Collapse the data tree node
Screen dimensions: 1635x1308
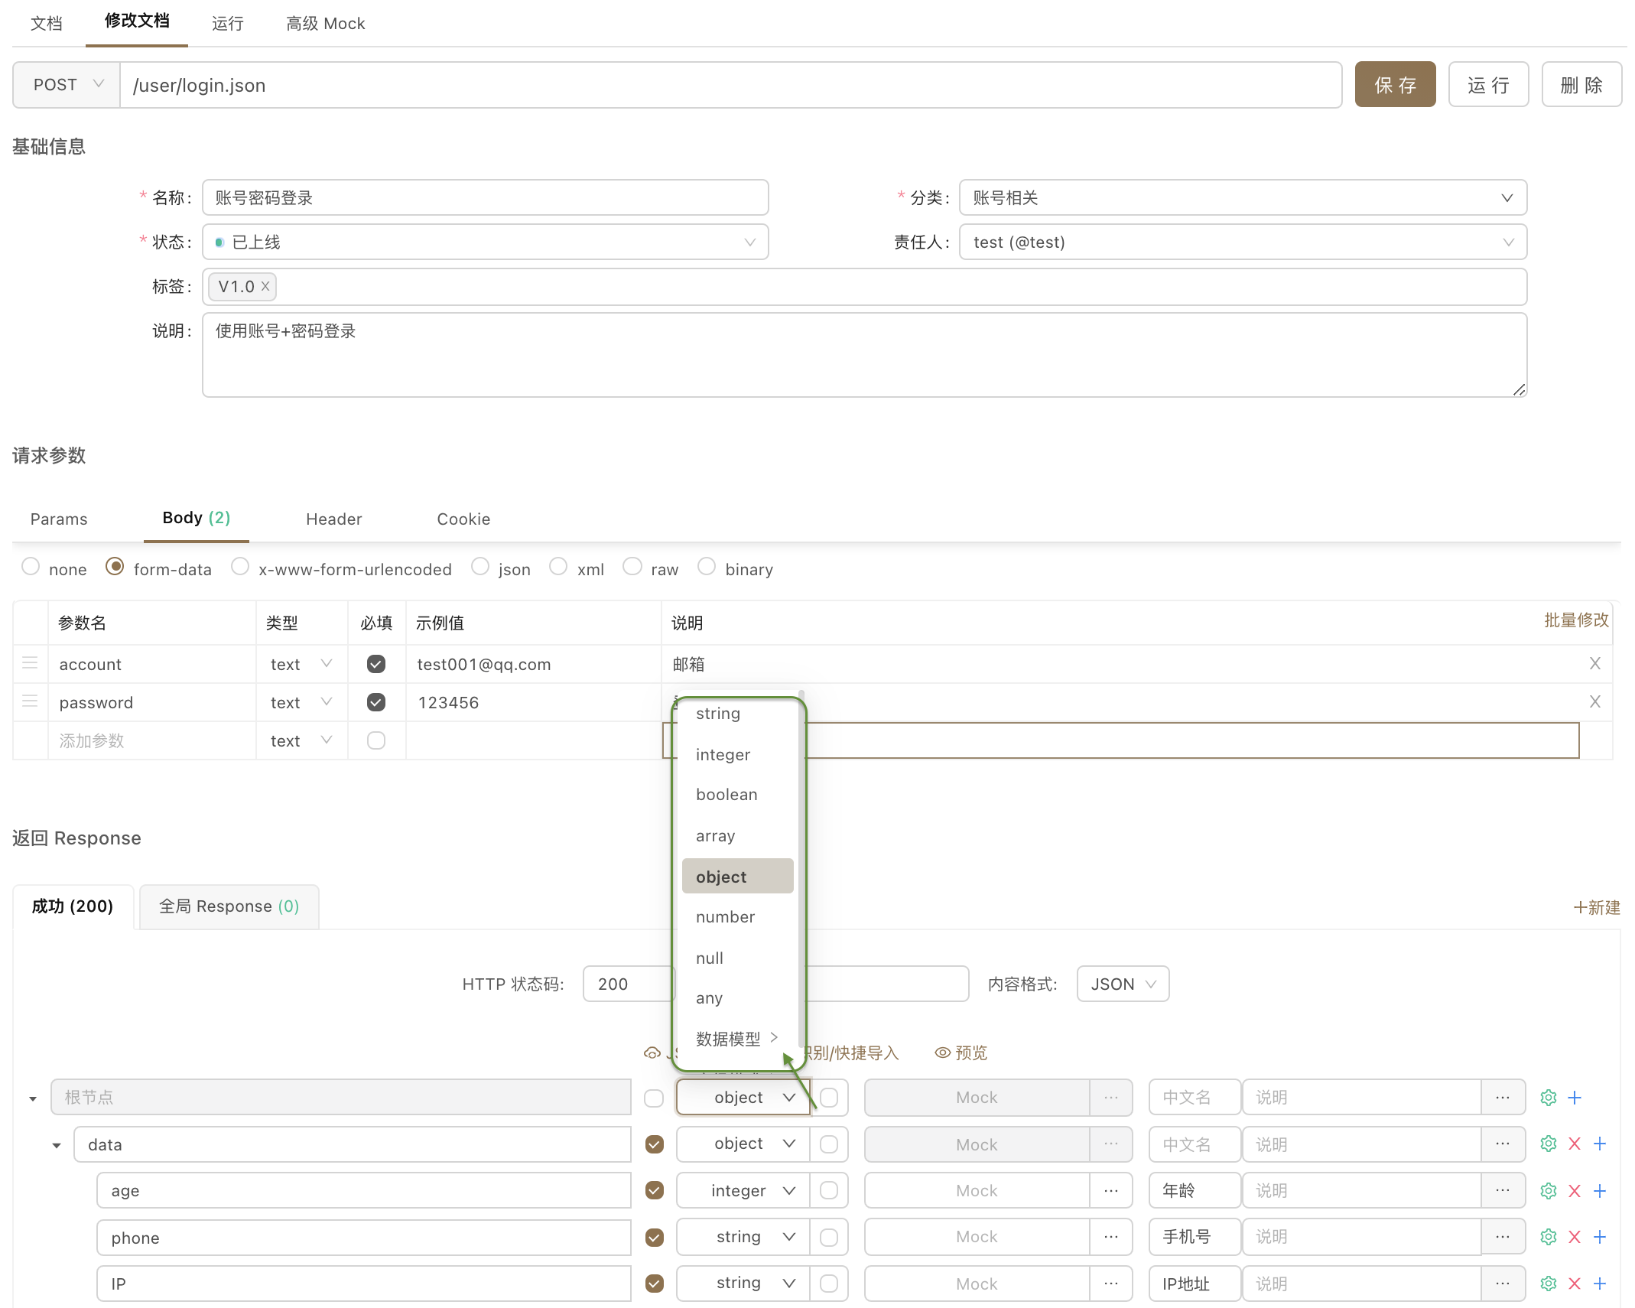(57, 1145)
